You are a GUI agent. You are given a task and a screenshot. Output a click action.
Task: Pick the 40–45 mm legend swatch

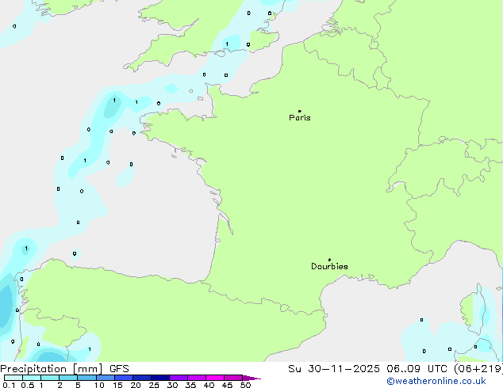[215, 378]
